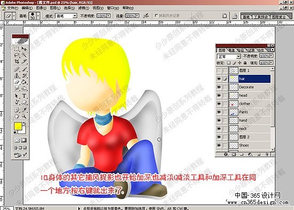Enable airbrush mode in options bar

146,15
